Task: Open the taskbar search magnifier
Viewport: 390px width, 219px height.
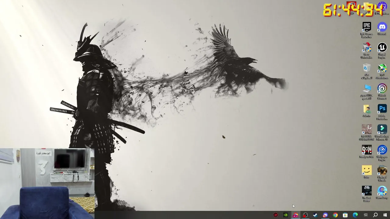Action: click(375, 215)
